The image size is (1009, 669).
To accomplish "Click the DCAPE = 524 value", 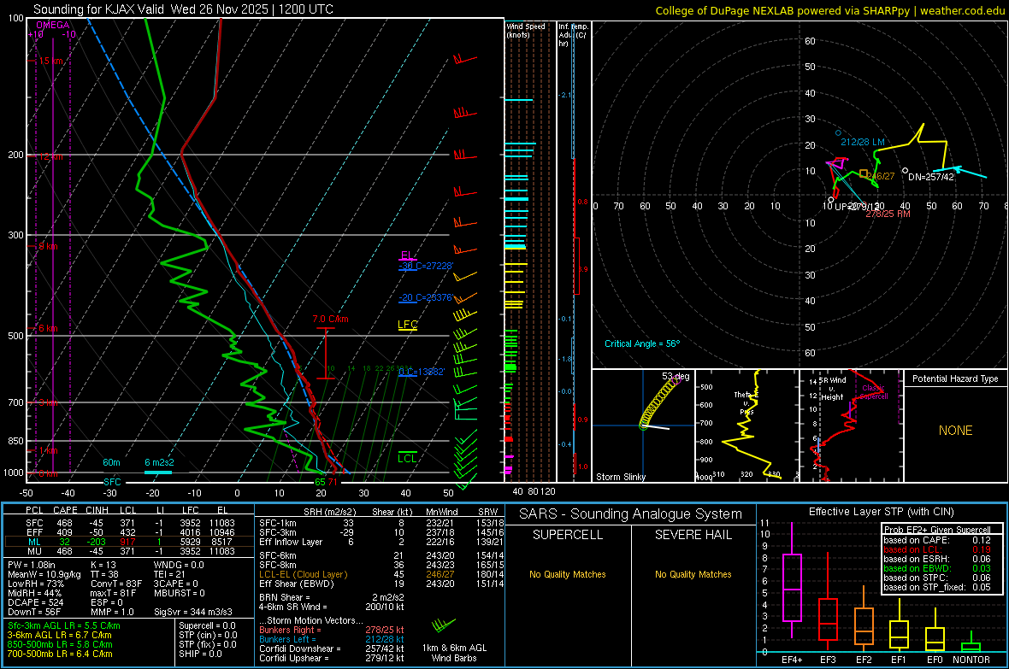I will click(x=35, y=602).
